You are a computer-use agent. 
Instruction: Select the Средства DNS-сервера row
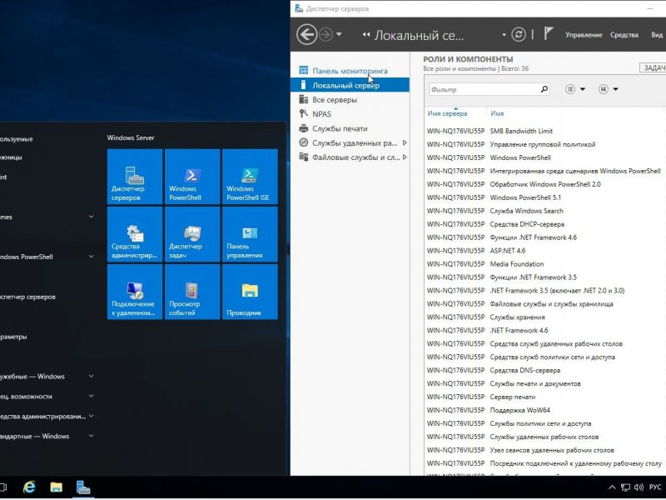point(544,370)
